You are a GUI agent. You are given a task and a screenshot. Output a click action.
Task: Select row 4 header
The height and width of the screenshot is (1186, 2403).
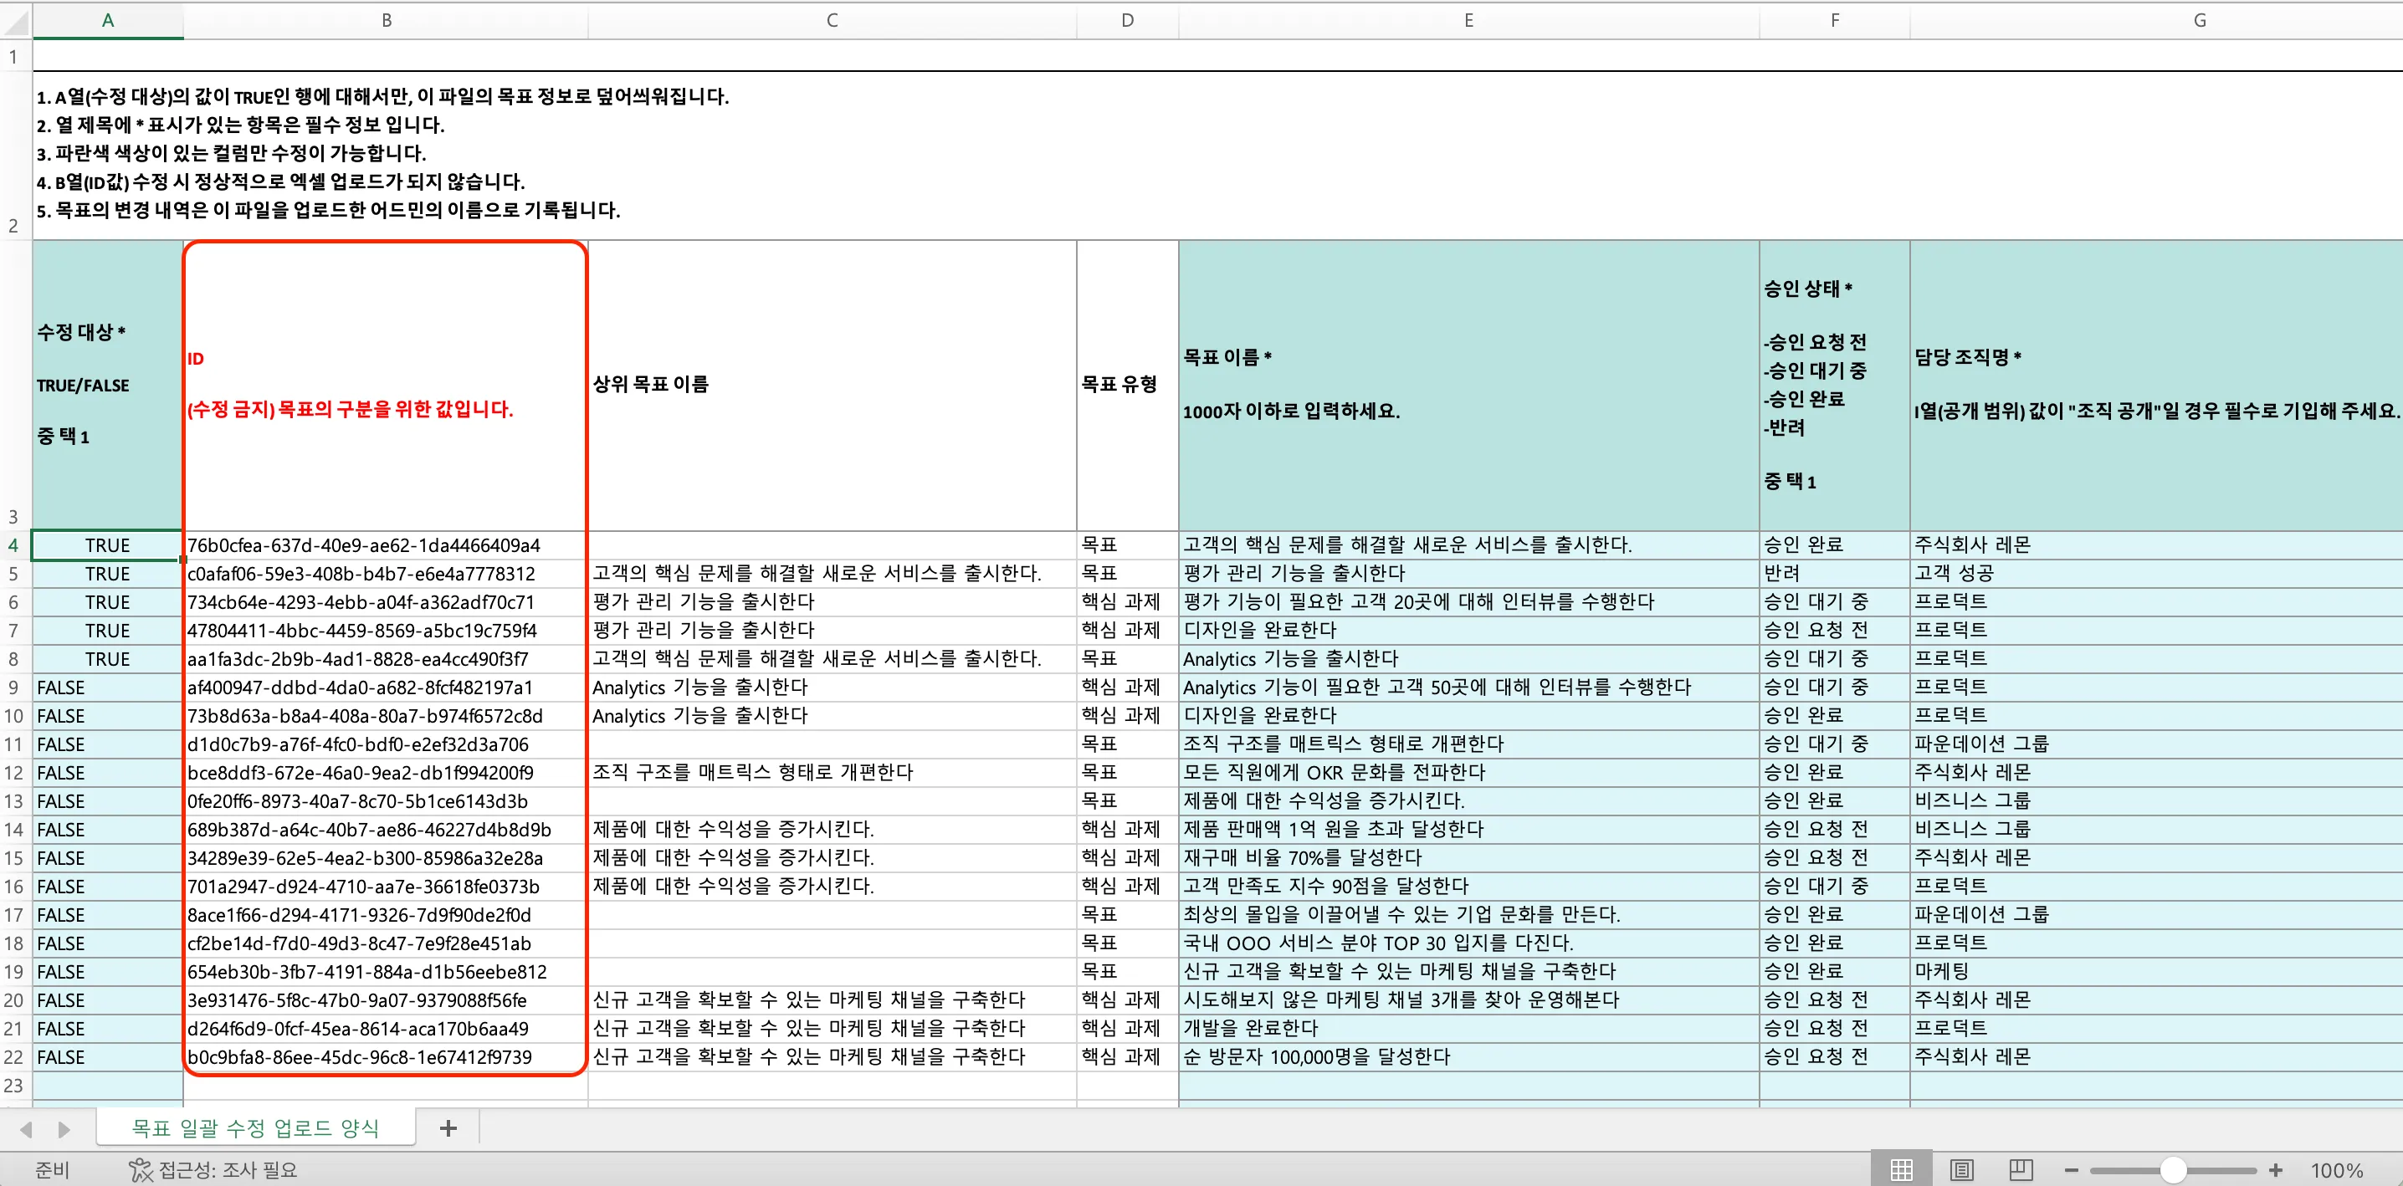click(16, 545)
